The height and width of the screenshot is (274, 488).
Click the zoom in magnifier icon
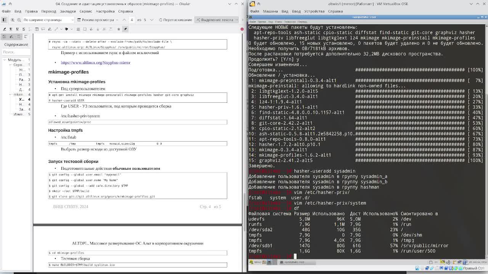[13, 20]
